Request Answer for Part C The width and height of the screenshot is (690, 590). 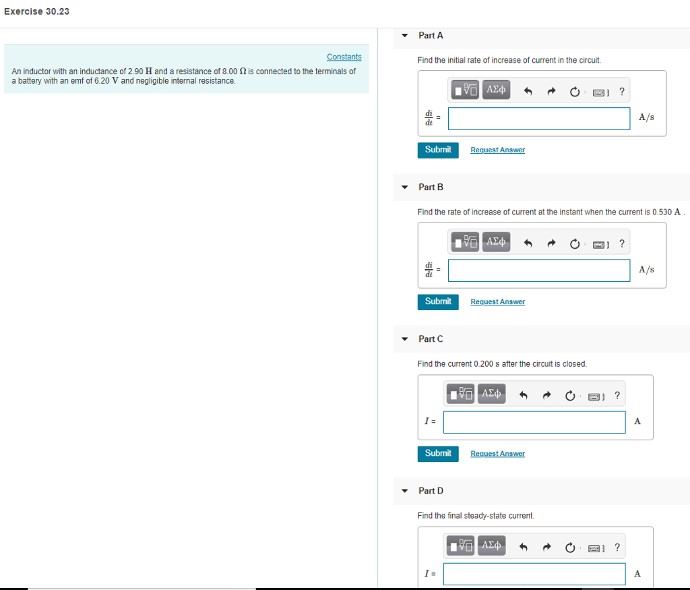[498, 454]
